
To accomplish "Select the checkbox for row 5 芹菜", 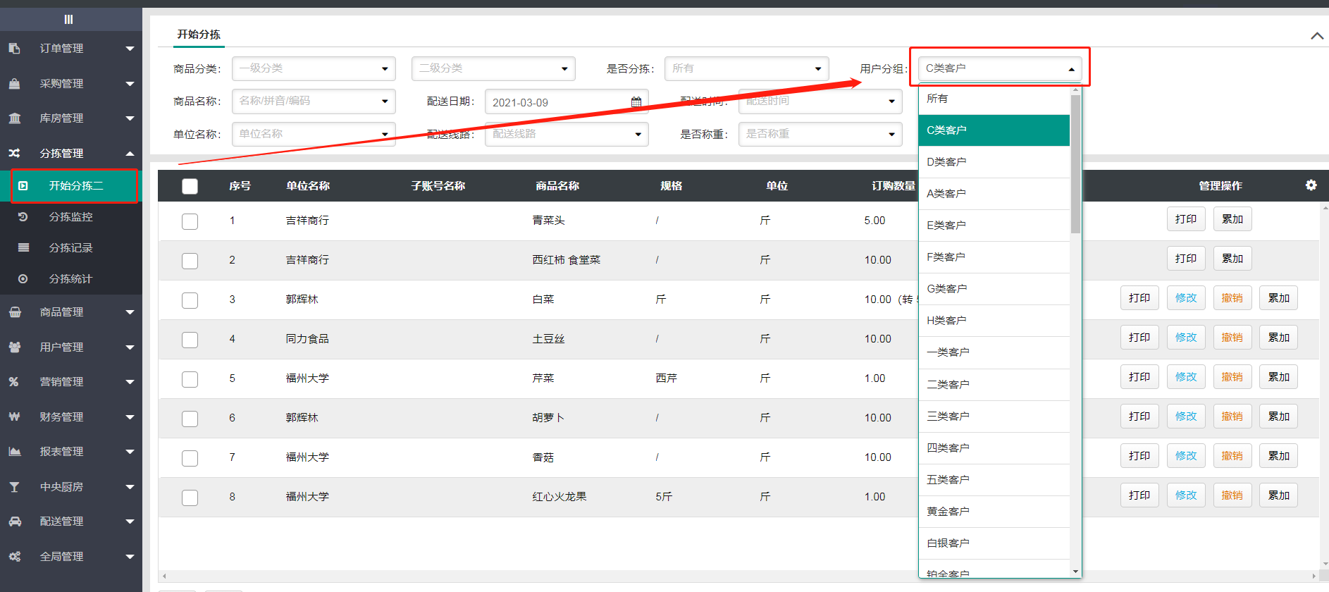I will click(x=190, y=379).
